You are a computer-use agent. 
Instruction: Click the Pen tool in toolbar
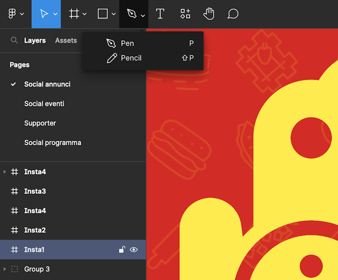pyautogui.click(x=132, y=14)
